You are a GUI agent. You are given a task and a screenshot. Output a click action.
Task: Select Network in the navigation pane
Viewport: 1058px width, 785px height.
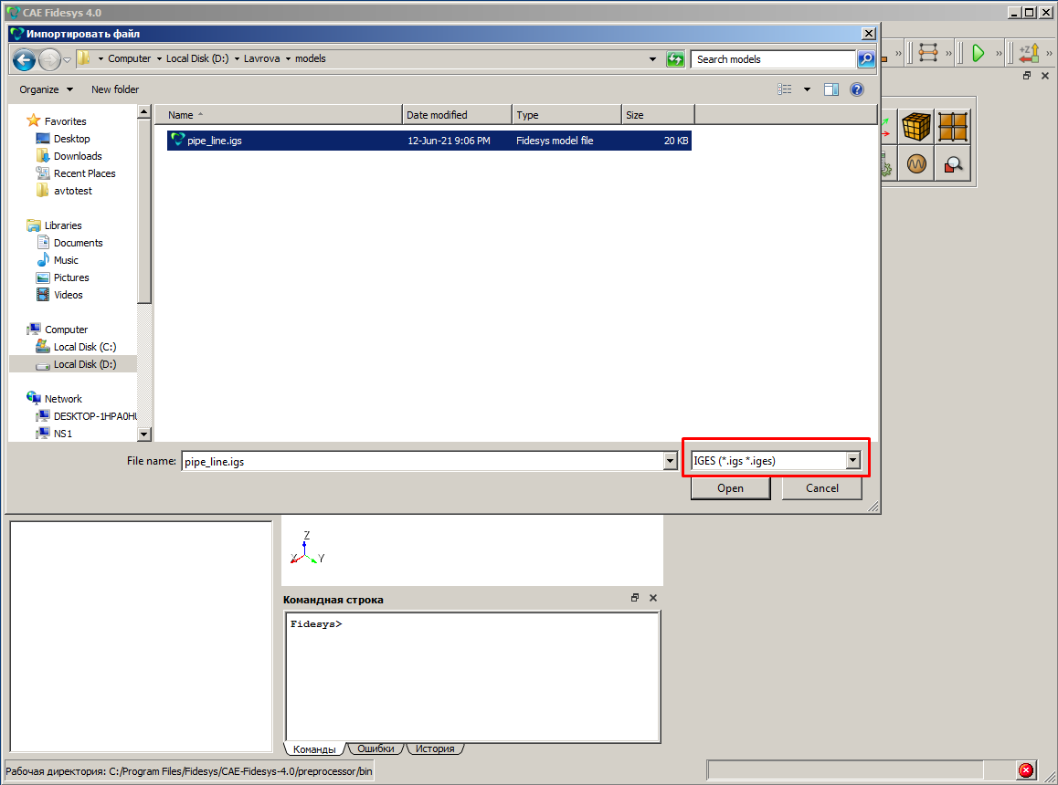[63, 399]
